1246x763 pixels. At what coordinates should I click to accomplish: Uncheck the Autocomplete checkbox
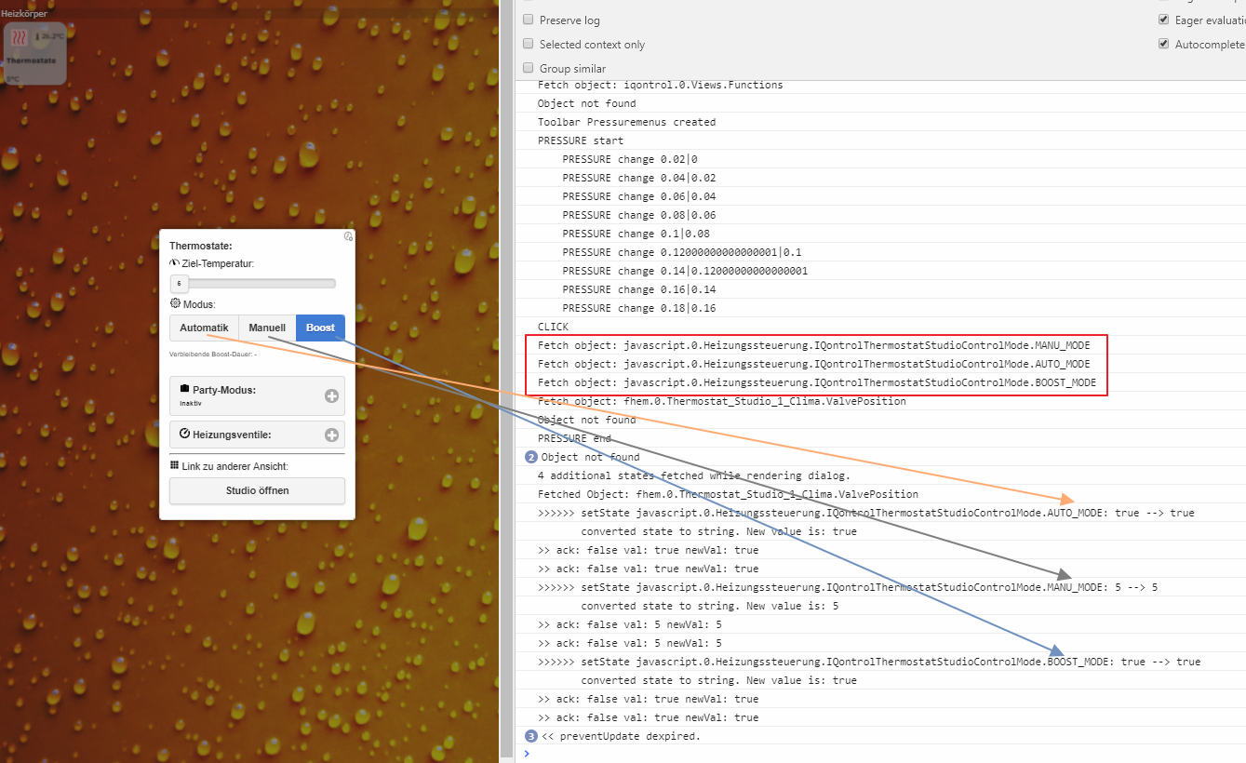(1163, 44)
